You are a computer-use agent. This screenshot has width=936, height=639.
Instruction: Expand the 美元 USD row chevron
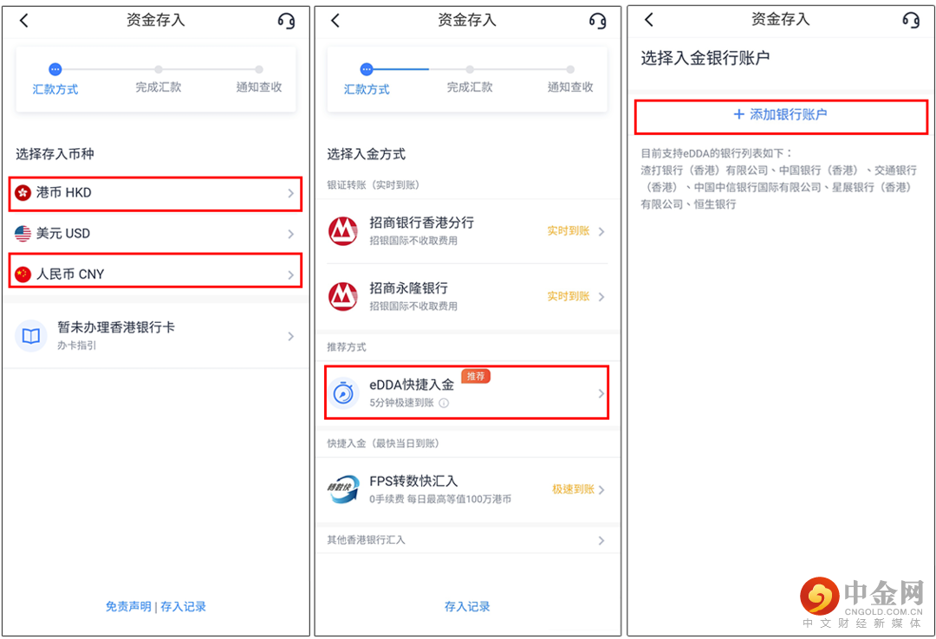click(x=290, y=234)
